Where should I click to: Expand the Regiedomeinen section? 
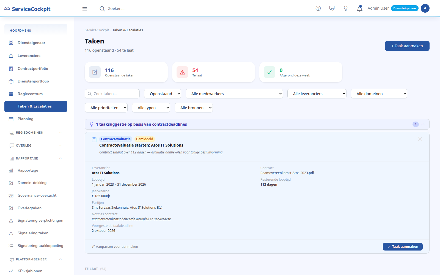pyautogui.click(x=36, y=133)
